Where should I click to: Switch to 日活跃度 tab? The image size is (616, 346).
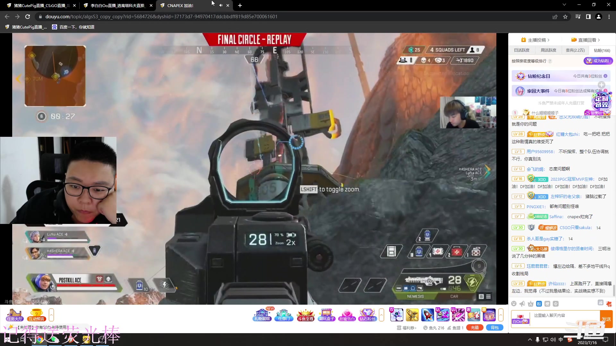[522, 50]
